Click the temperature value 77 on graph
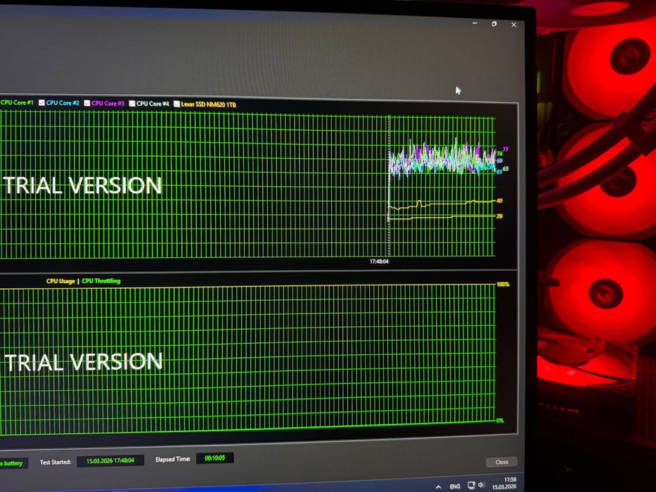 pyautogui.click(x=506, y=149)
